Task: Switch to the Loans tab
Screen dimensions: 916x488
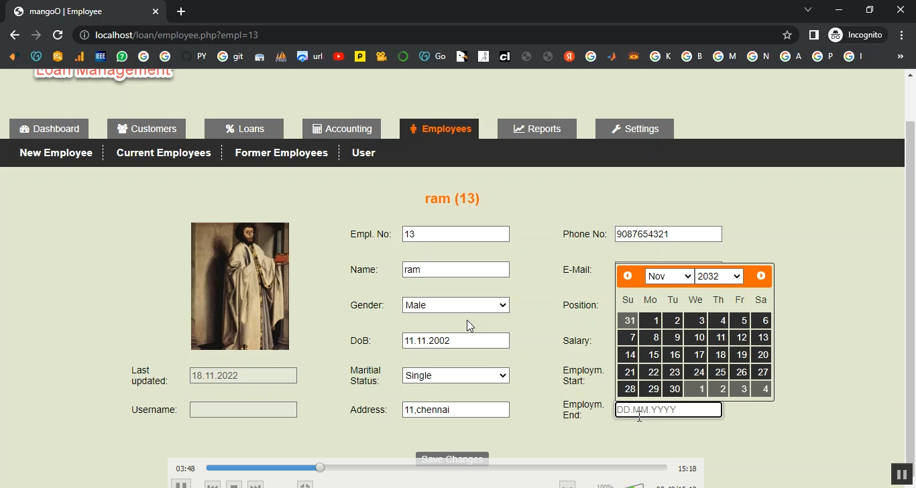Action: [x=244, y=129]
